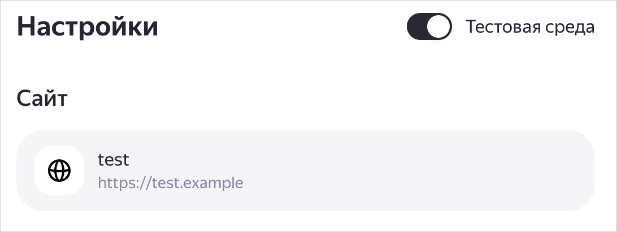Open the test site entry

[x=305, y=171]
